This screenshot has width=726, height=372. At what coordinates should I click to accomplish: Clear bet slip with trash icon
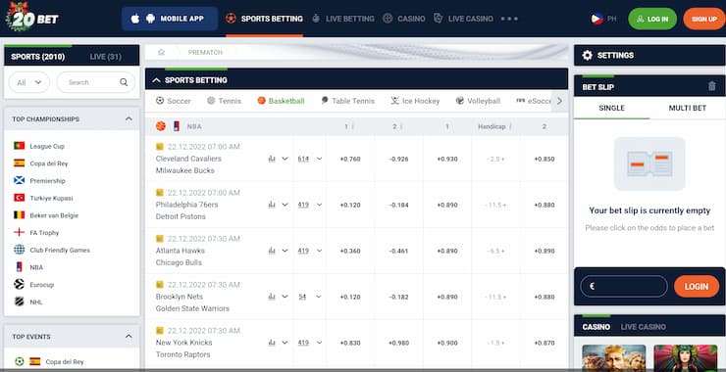tap(712, 86)
